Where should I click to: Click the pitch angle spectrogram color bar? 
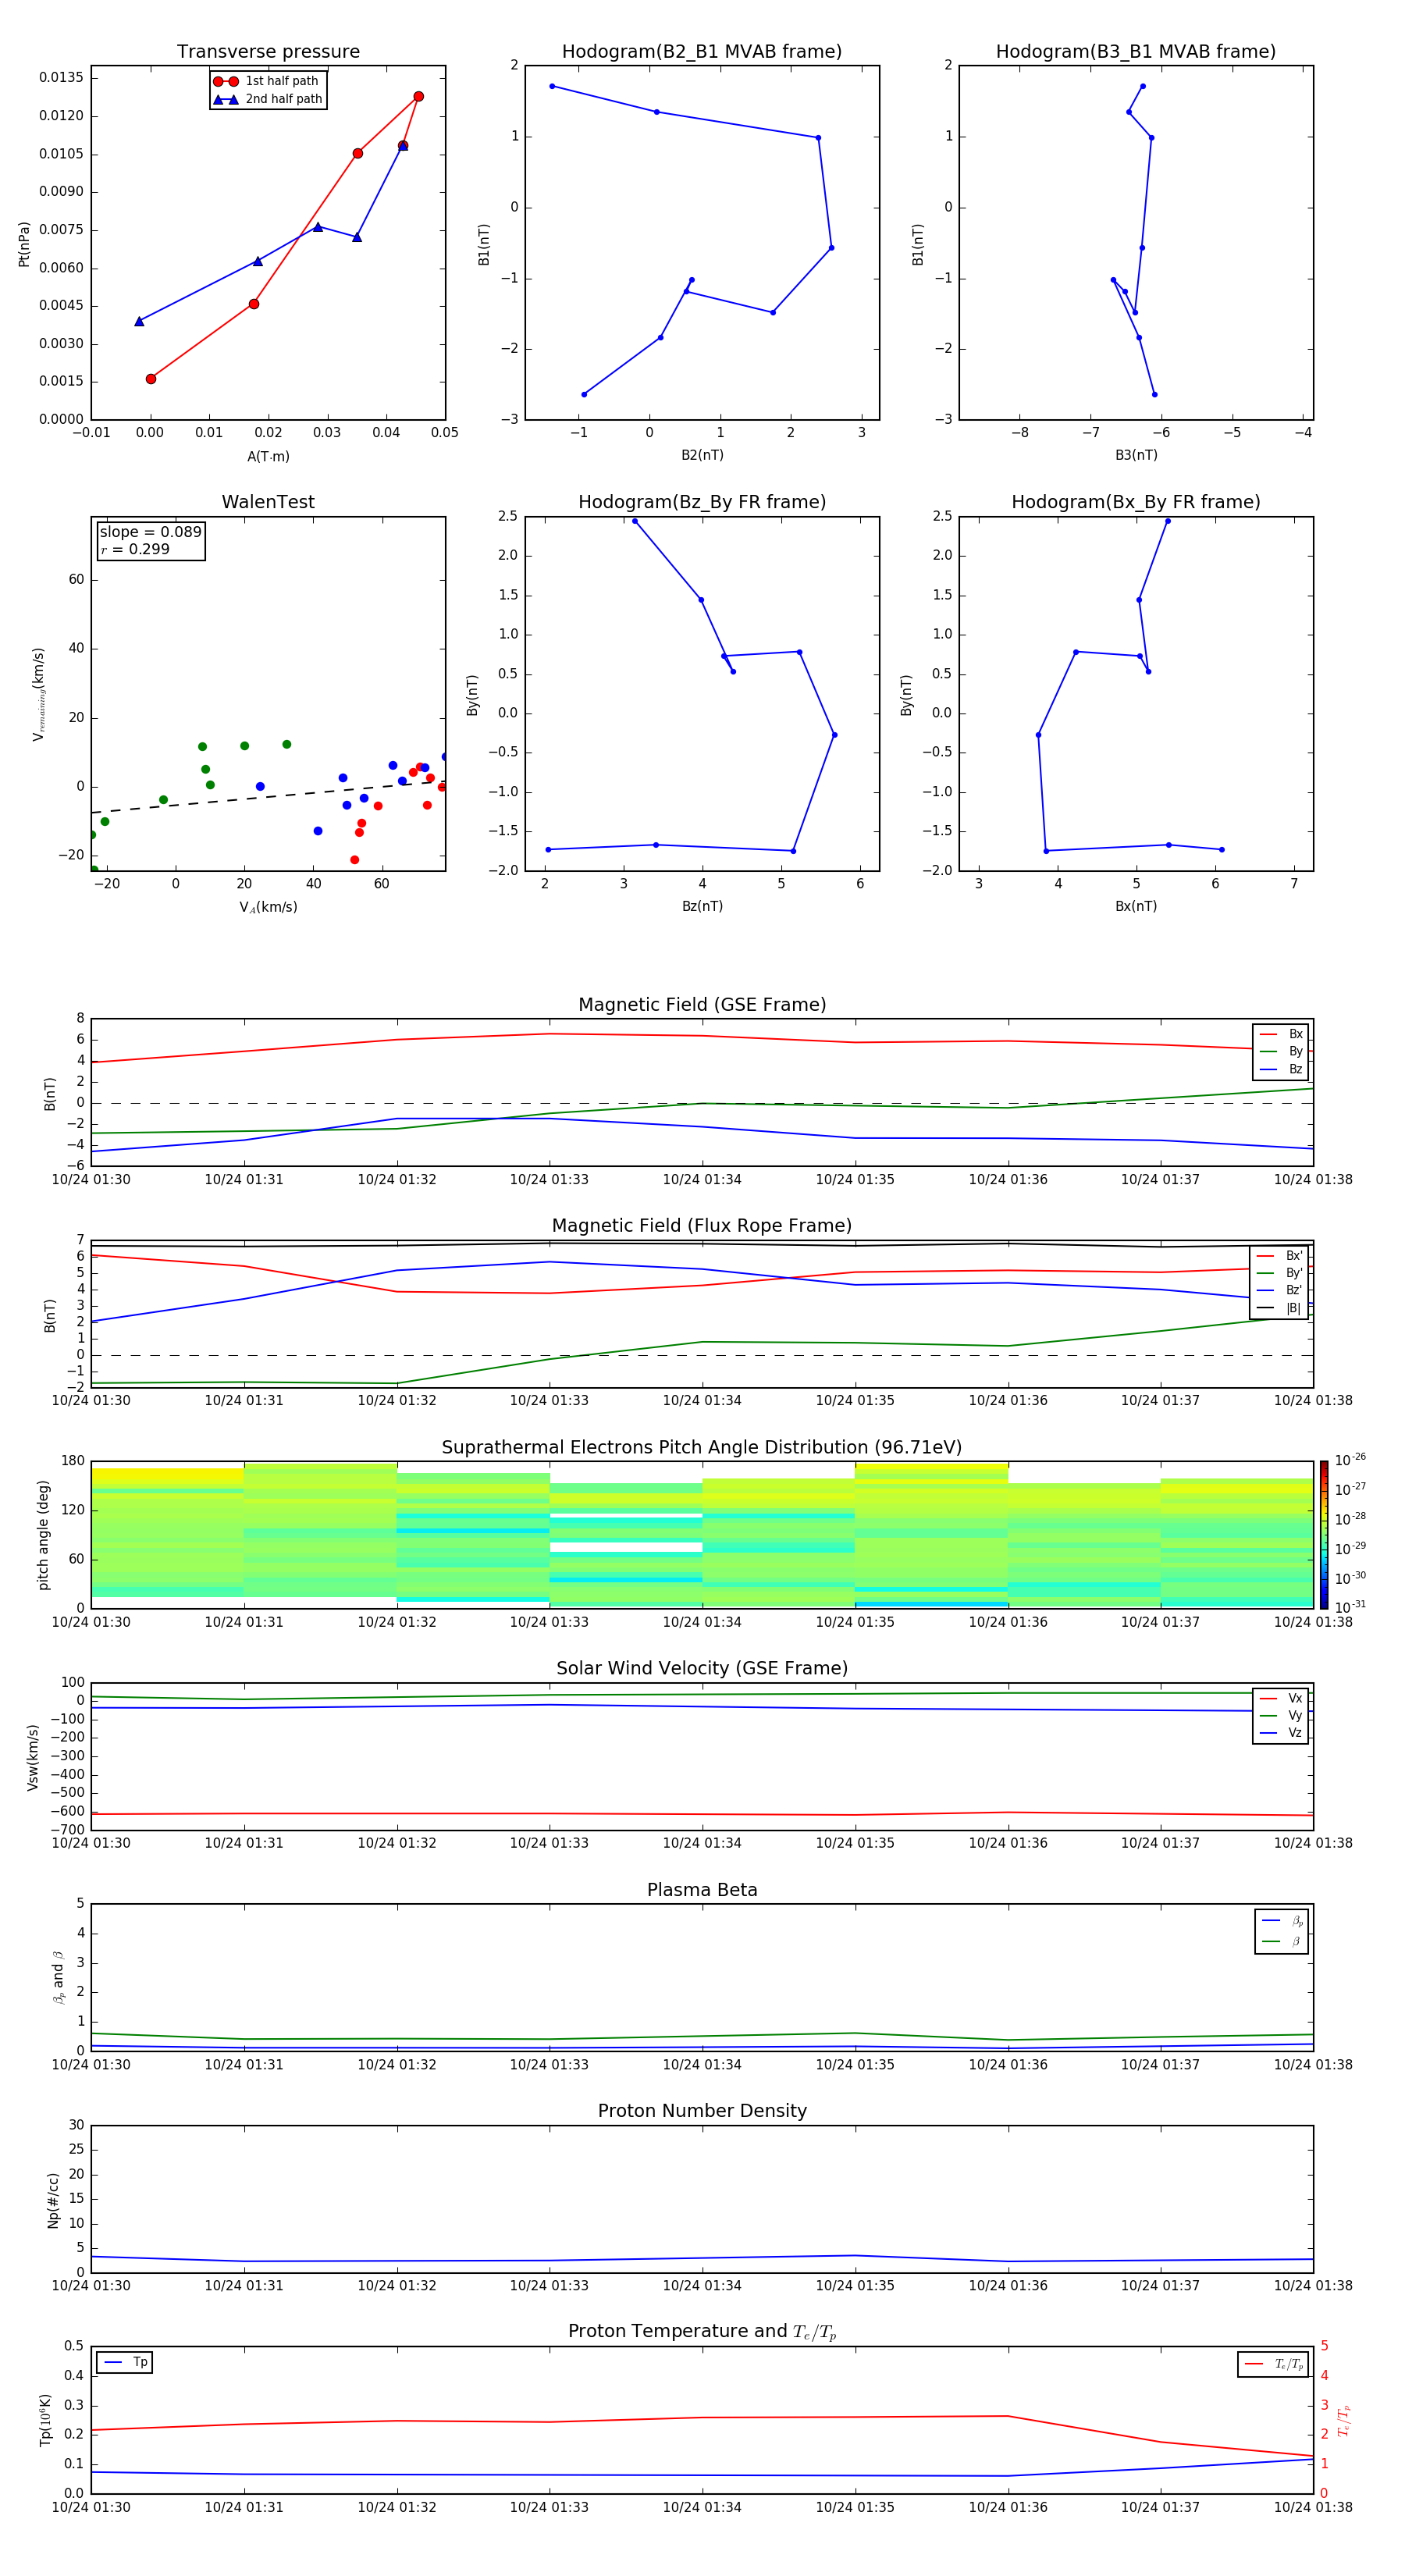1324,1535
